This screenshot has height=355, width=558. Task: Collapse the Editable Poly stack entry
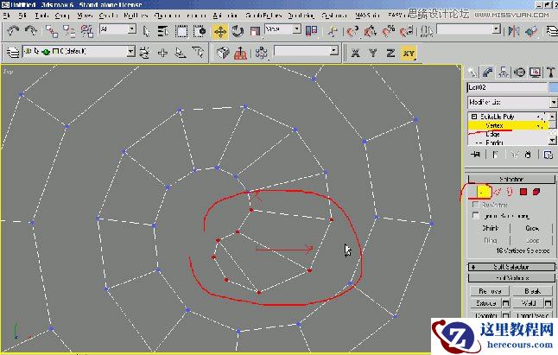click(473, 117)
